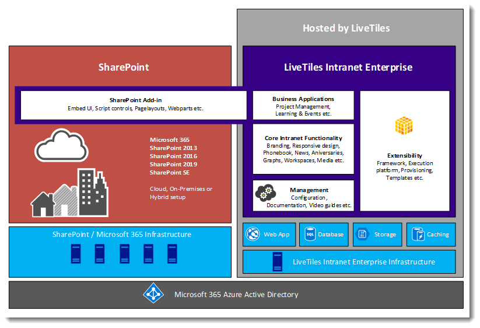Click the SharePoint SE list entry
This screenshot has width=480, height=328.
tap(170, 173)
